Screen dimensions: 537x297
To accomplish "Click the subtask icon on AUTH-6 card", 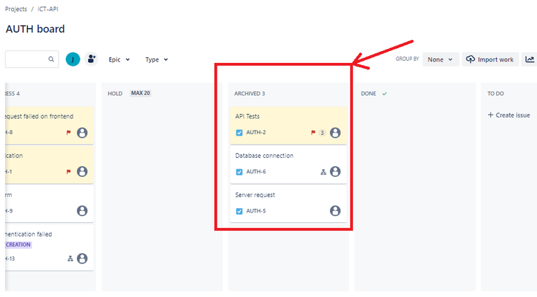I will click(x=323, y=172).
